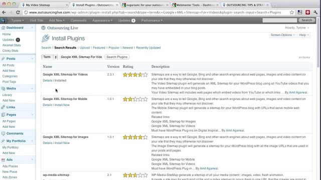Click the Dashboard house icon in sidebar
Screen dimensions: 321x180
[x=3, y=28]
